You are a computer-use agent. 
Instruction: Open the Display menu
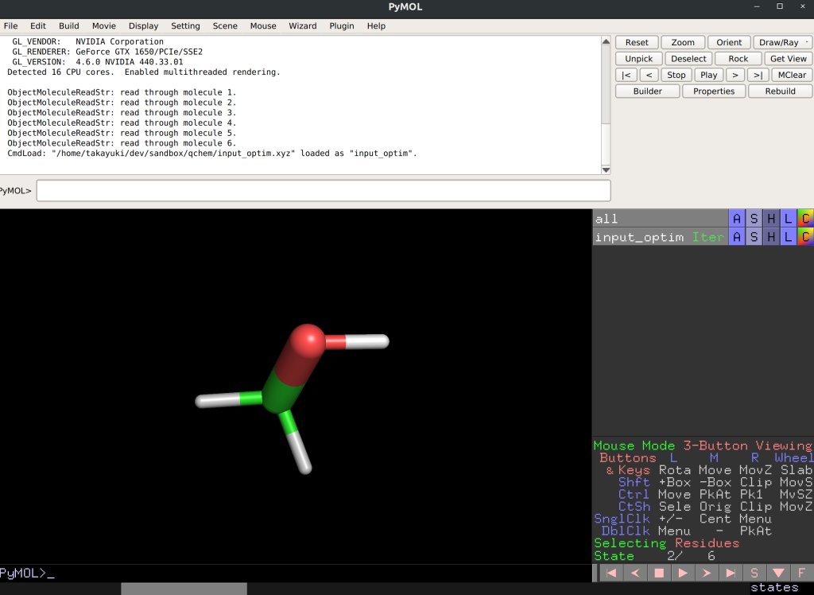143,26
